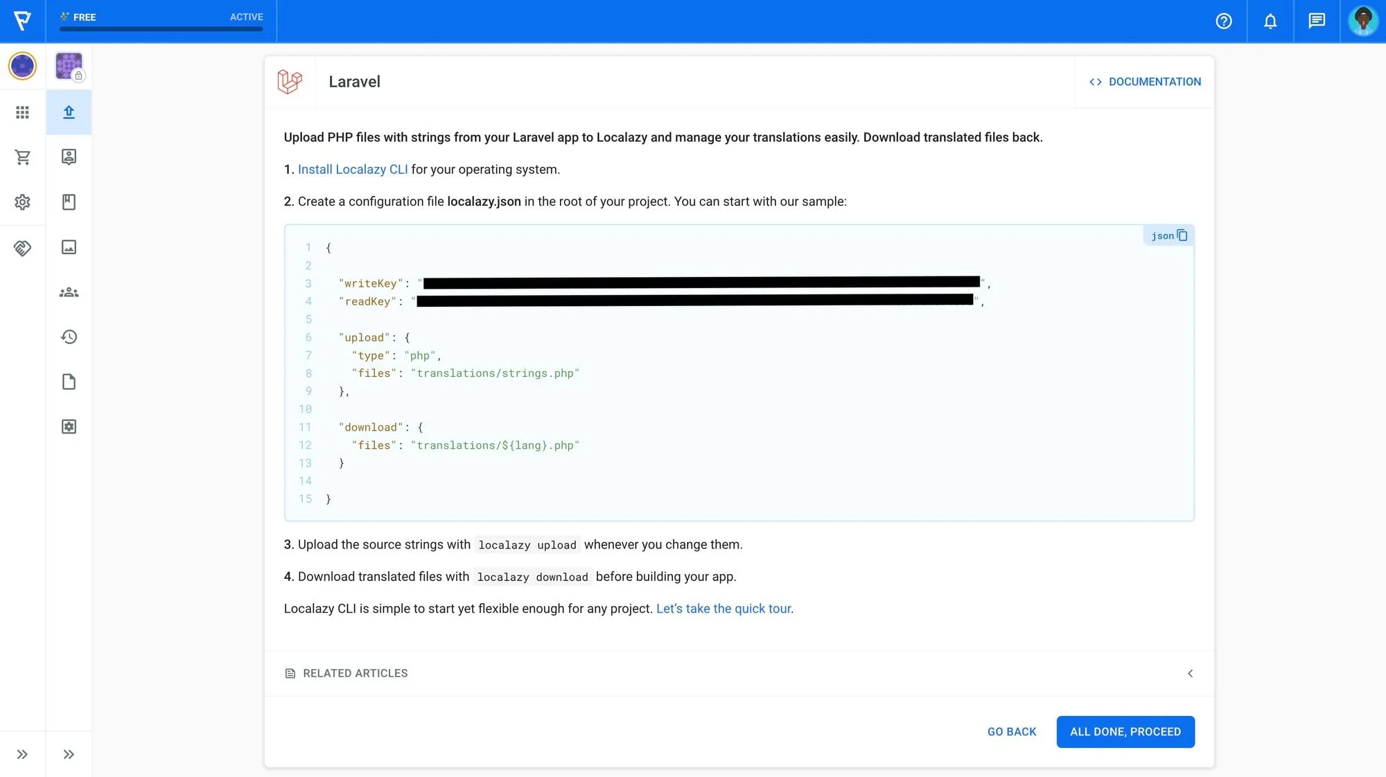Open the screenshots image sidebar icon
Image resolution: width=1386 pixels, height=777 pixels.
[69, 247]
